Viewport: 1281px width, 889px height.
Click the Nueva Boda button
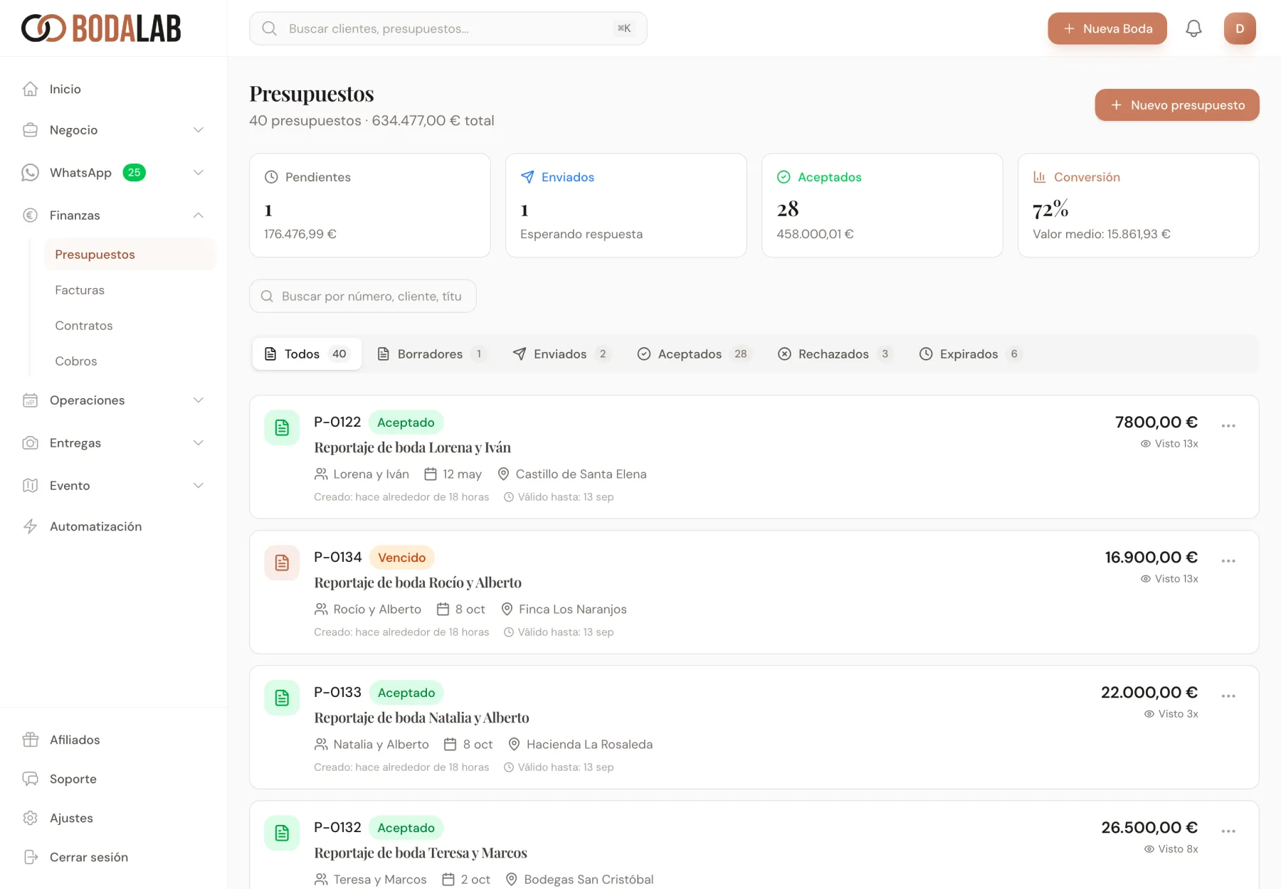coord(1107,28)
